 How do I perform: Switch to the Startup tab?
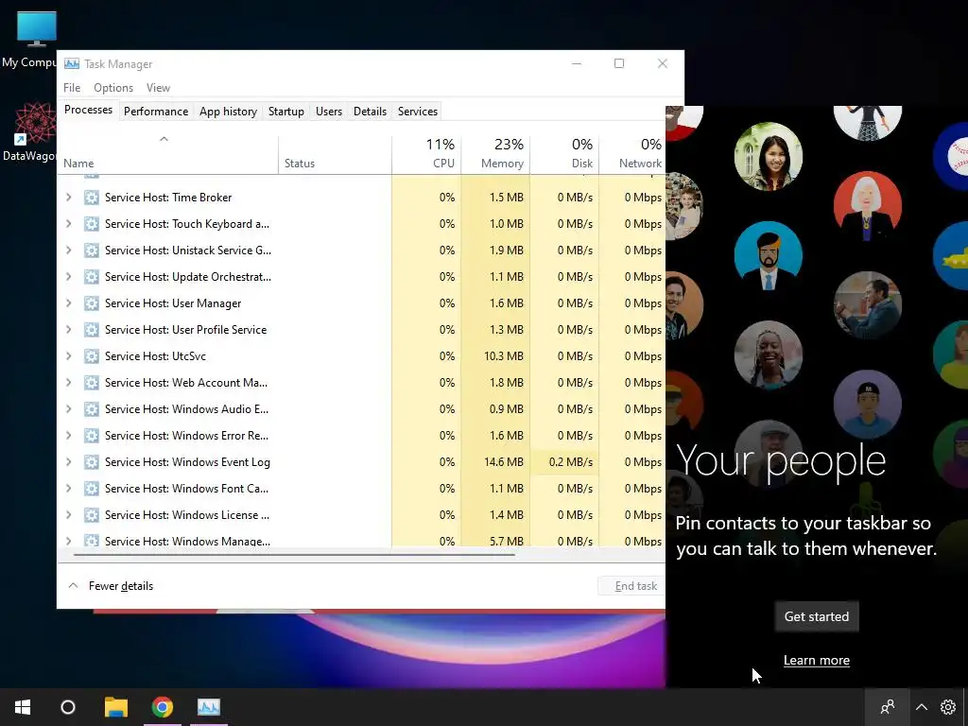pos(285,112)
